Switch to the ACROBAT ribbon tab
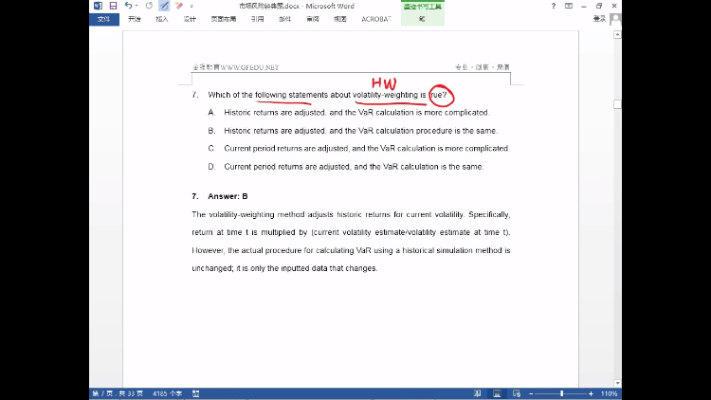The width and height of the screenshot is (711, 400). [376, 19]
